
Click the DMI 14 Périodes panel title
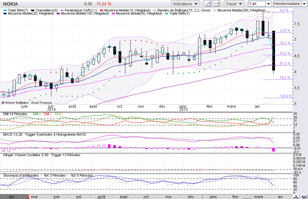(15, 114)
